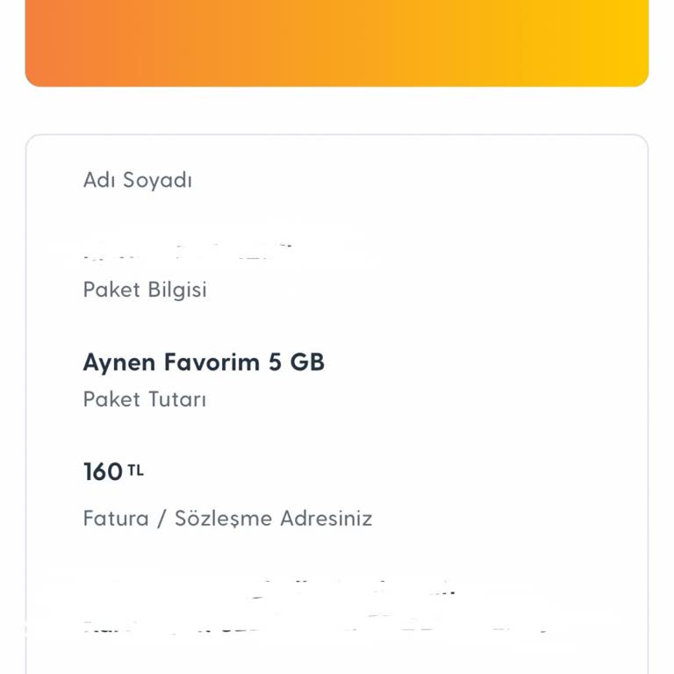This screenshot has width=674, height=674.
Task: Click the word "Sözleşme" in address label
Action: pyautogui.click(x=224, y=518)
